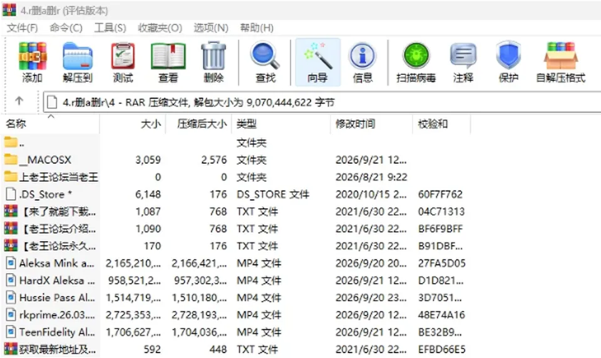Click DS_STORE 文件 type cell
The height and width of the screenshot is (358, 601).
(x=273, y=194)
